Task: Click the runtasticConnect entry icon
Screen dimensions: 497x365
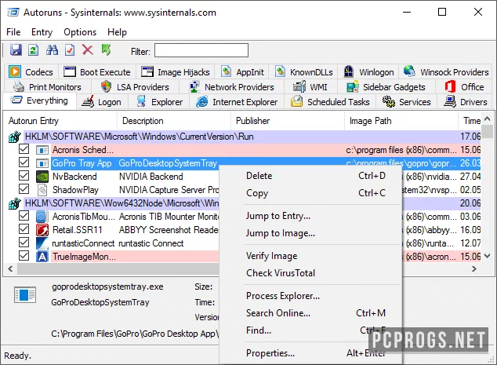Action: click(x=42, y=243)
